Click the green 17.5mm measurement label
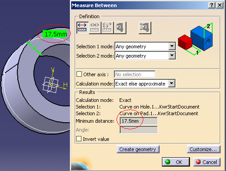This screenshot has width=226, height=171. 55,34
